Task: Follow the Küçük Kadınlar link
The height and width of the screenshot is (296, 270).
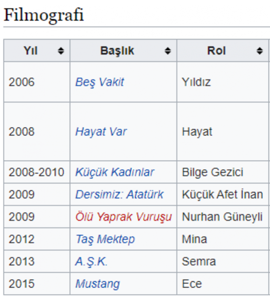Action: click(x=115, y=172)
